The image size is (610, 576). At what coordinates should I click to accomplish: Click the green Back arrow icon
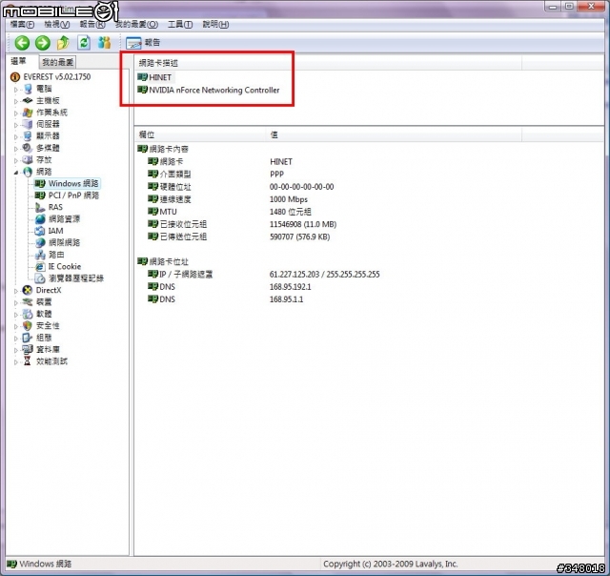(22, 43)
